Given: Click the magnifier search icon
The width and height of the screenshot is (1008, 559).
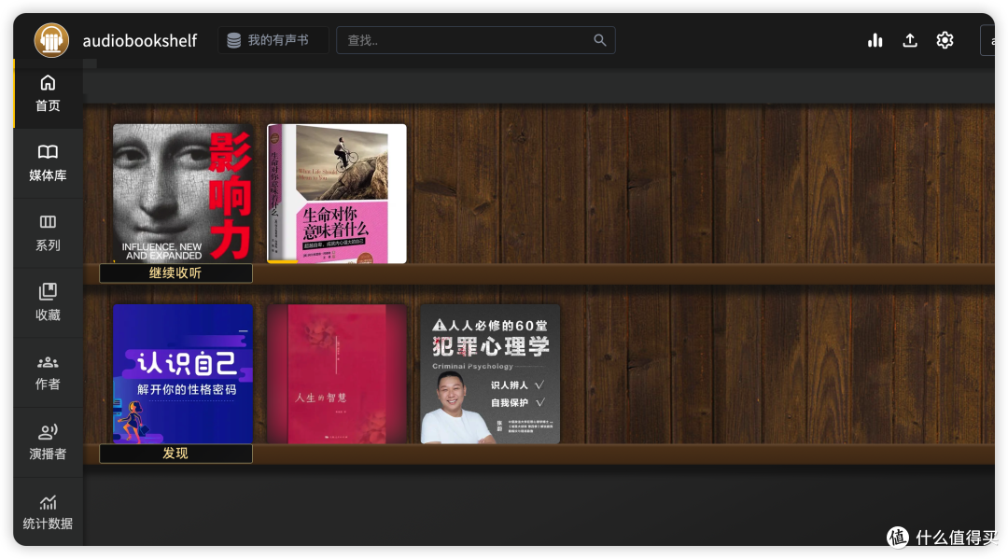Looking at the screenshot, I should 600,40.
